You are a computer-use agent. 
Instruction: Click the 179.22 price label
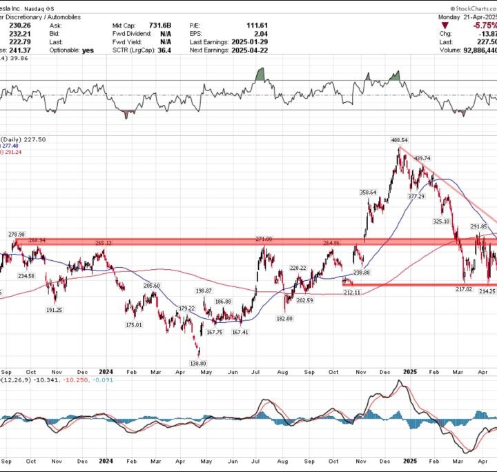pos(186,308)
